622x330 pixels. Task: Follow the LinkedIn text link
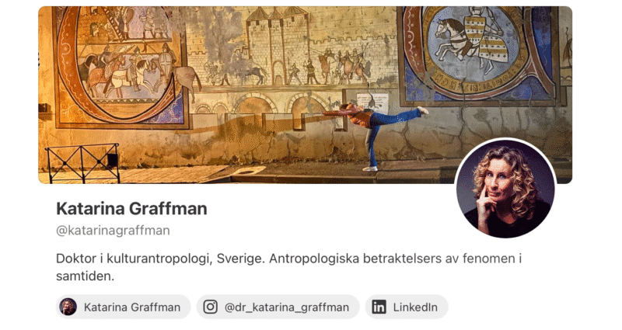415,307
